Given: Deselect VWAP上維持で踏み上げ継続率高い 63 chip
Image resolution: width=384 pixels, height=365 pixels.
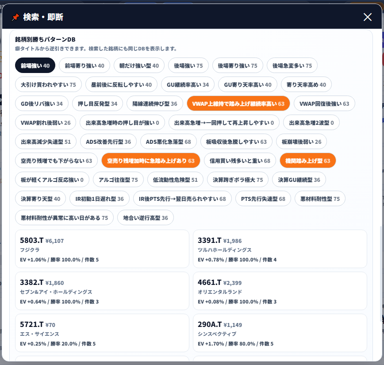Looking at the screenshot, I should pyautogui.click(x=238, y=104).
